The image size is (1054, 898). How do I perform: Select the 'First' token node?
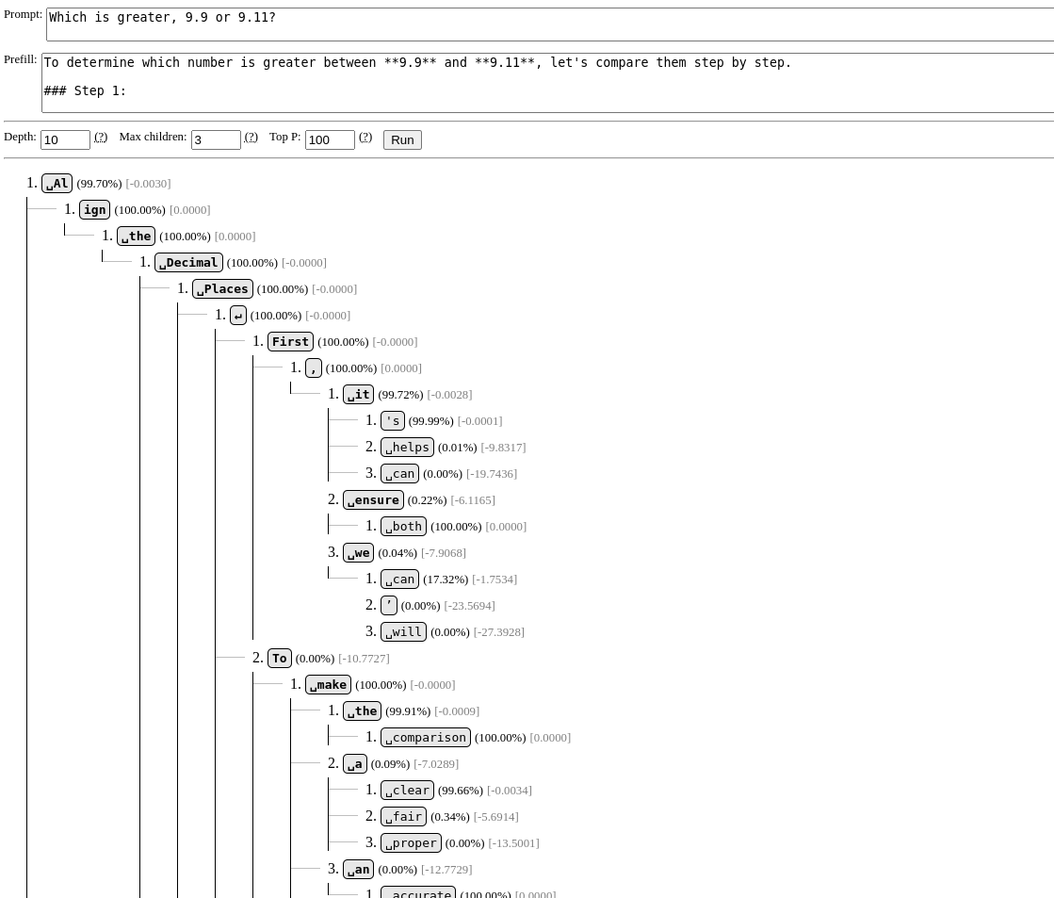290,342
